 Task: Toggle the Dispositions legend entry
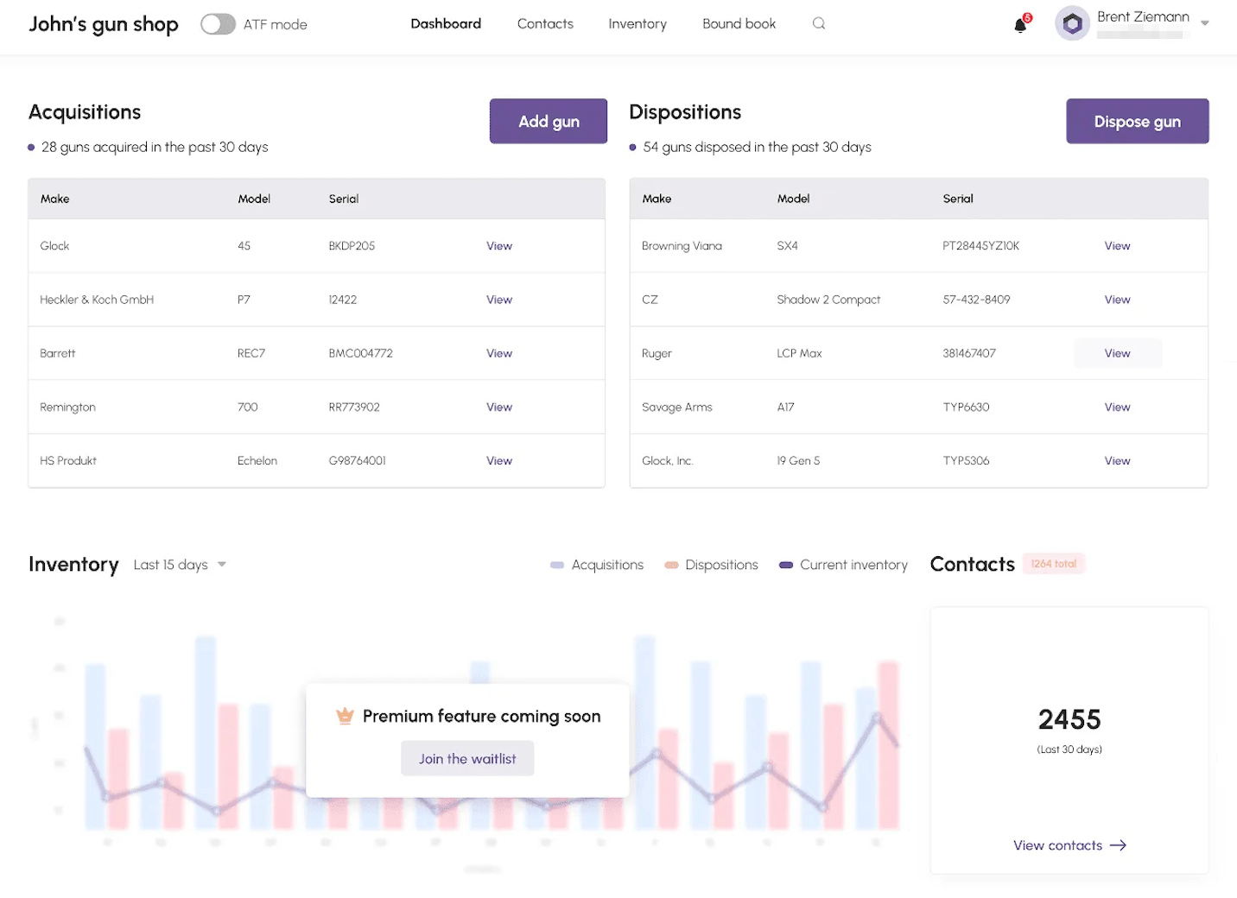click(721, 564)
